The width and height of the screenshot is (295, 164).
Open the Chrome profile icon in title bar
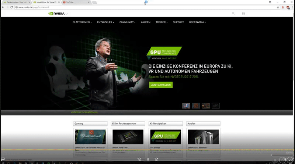pos(270,2)
